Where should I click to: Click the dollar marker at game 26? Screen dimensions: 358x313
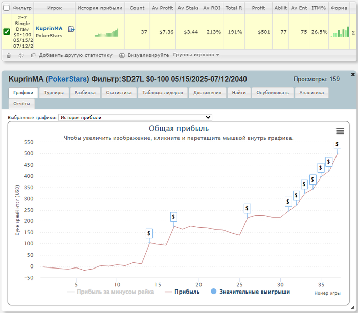click(247, 208)
